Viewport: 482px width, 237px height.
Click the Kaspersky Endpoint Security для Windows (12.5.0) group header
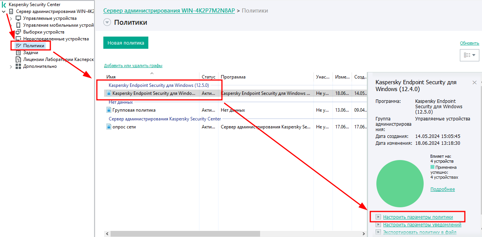point(159,85)
